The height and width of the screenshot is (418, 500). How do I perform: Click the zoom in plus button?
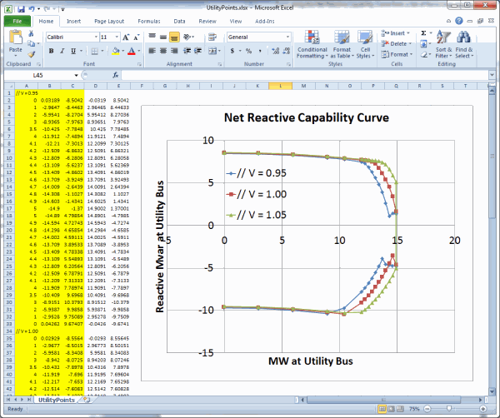(x=483, y=409)
